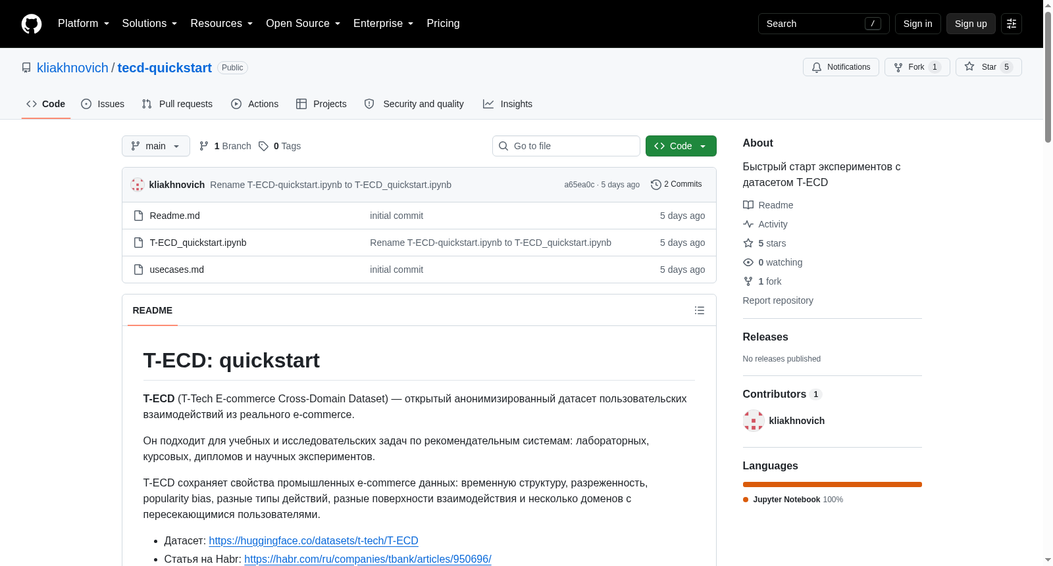Click the commit history clock icon

pyautogui.click(x=655, y=185)
